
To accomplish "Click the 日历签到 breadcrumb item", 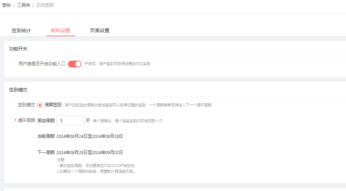I will [45, 5].
